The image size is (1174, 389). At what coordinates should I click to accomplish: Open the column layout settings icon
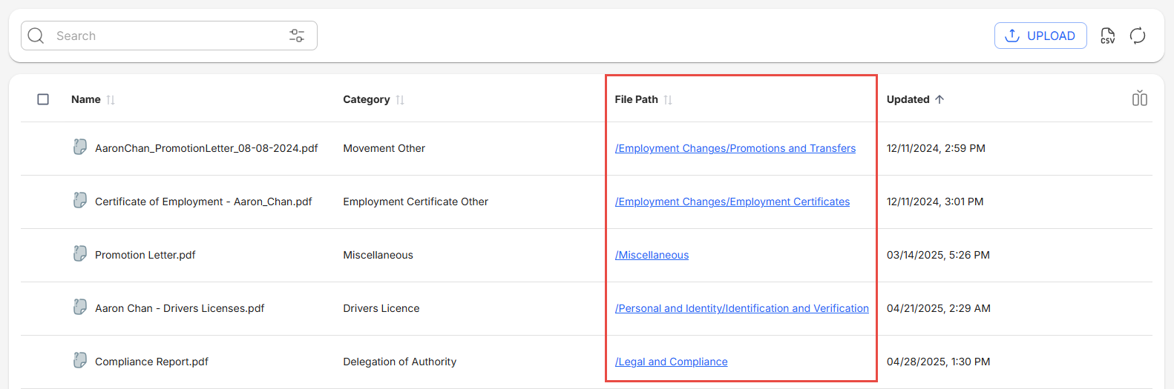pyautogui.click(x=1139, y=99)
